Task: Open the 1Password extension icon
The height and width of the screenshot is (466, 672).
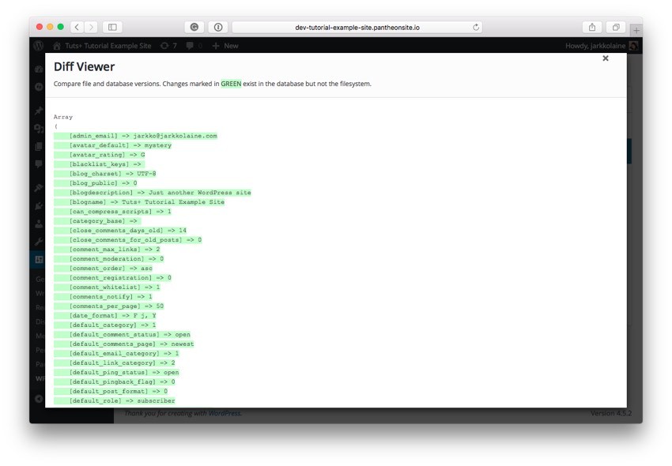Action: (218, 27)
